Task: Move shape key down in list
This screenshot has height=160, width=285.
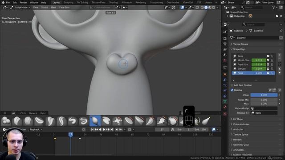Action: 280,73
